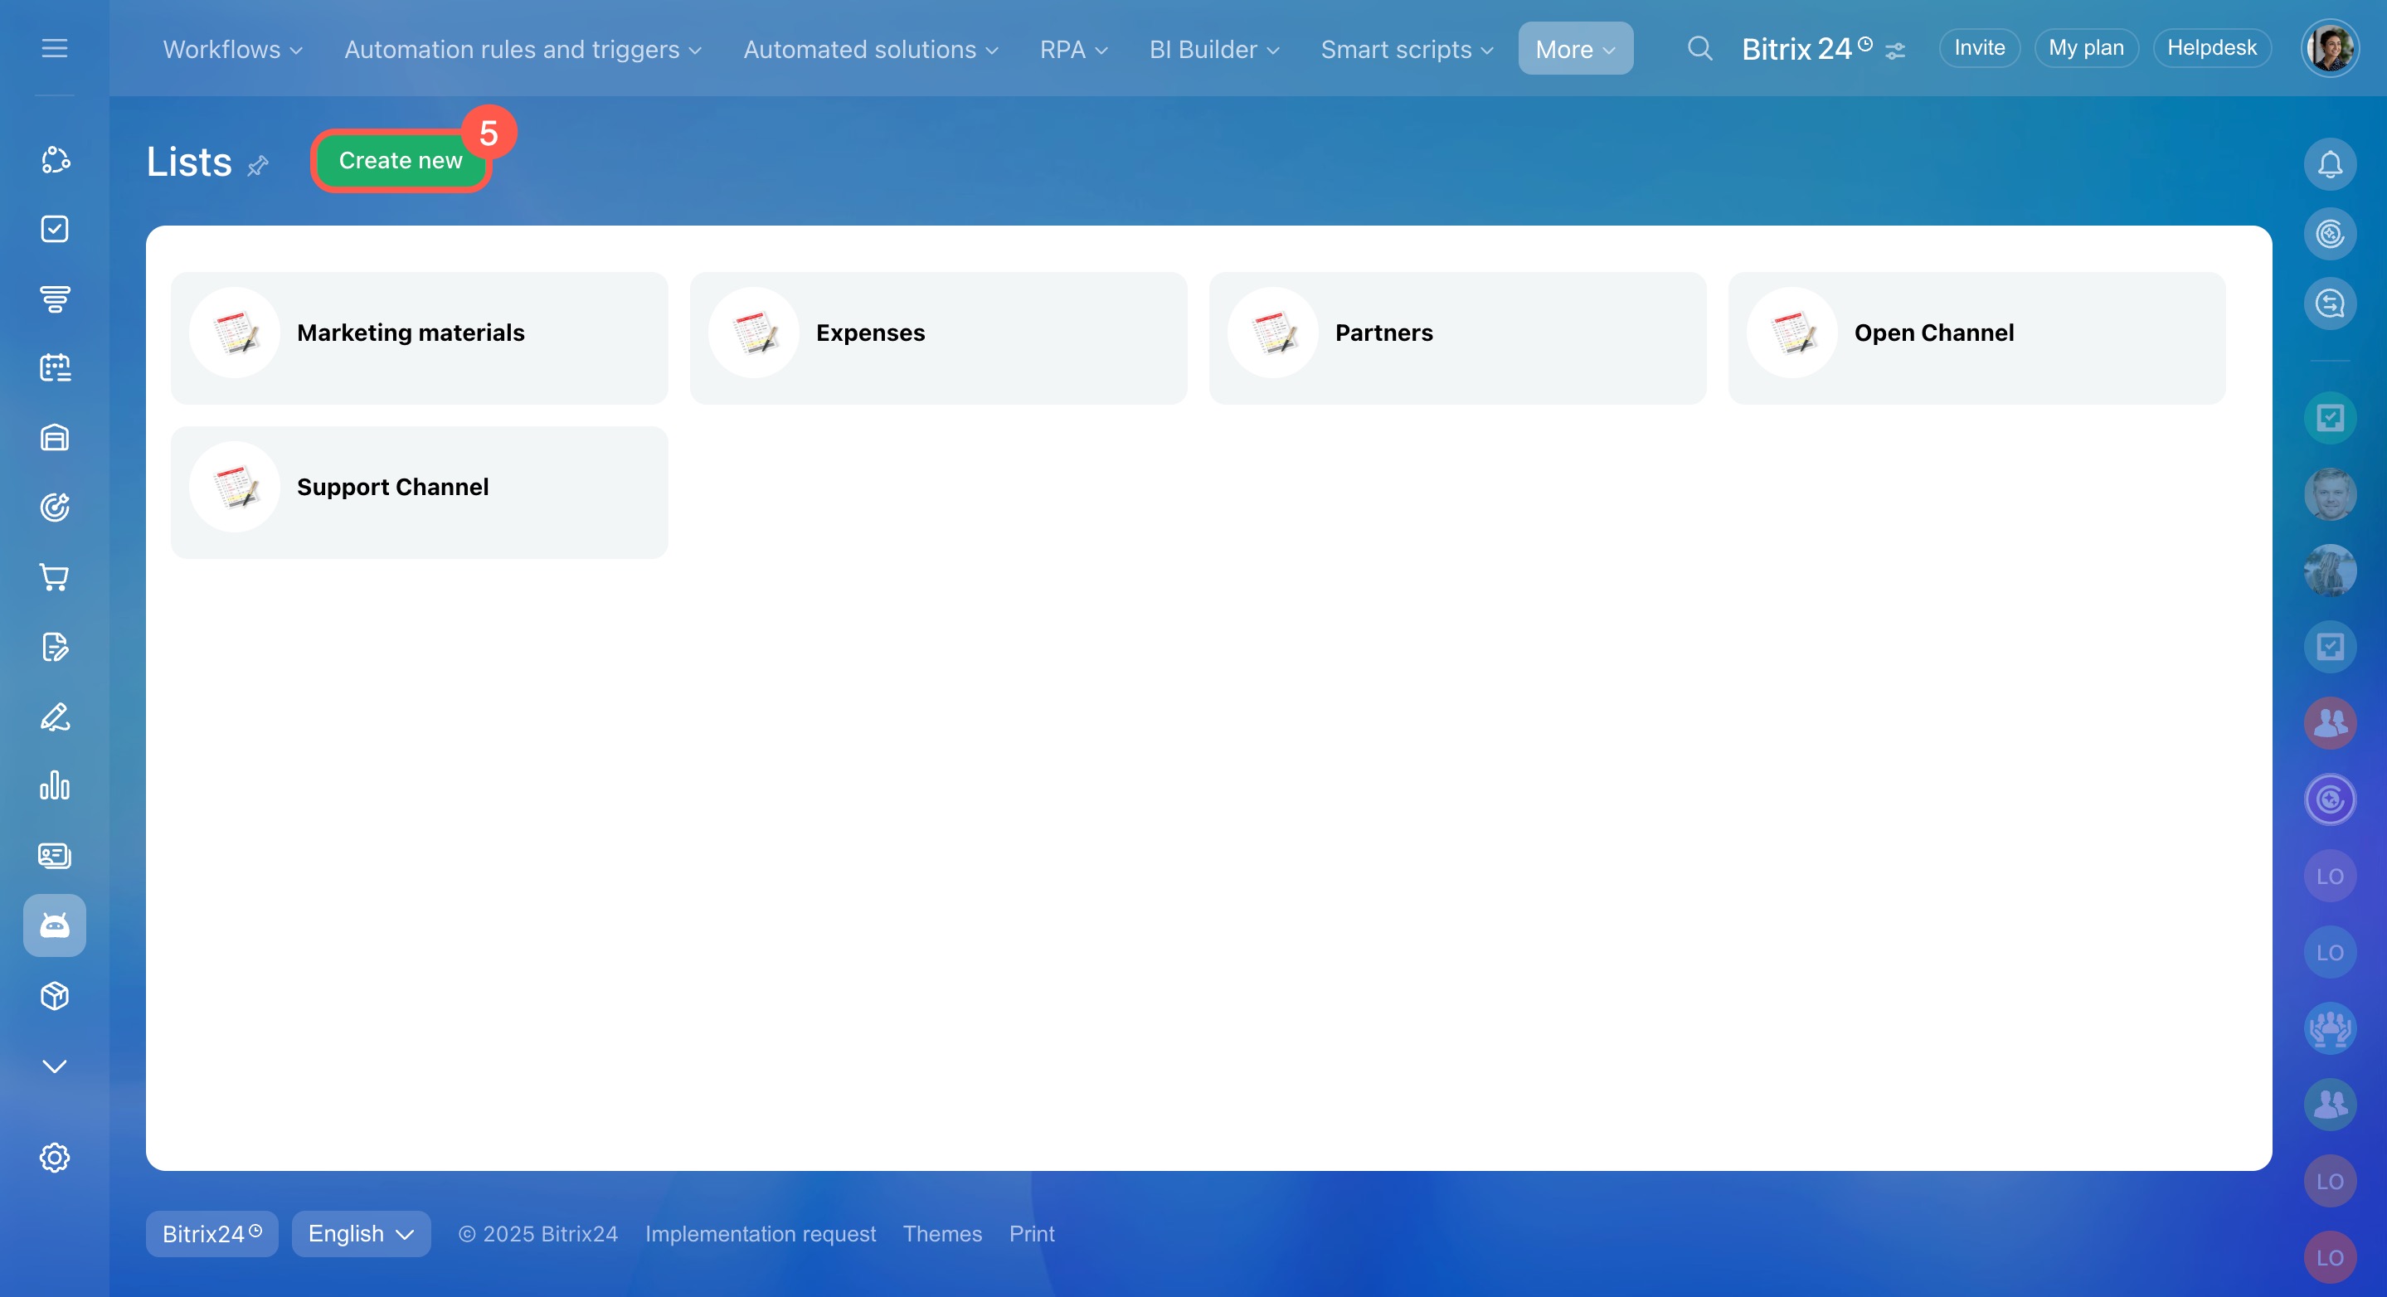Screen dimensions: 2387x1297
Task: Open the More menu dropdown
Action: (x=1575, y=49)
